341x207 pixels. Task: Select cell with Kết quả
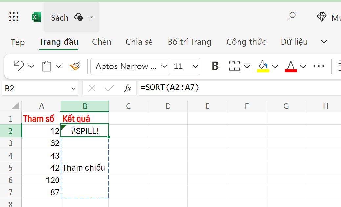click(x=85, y=119)
